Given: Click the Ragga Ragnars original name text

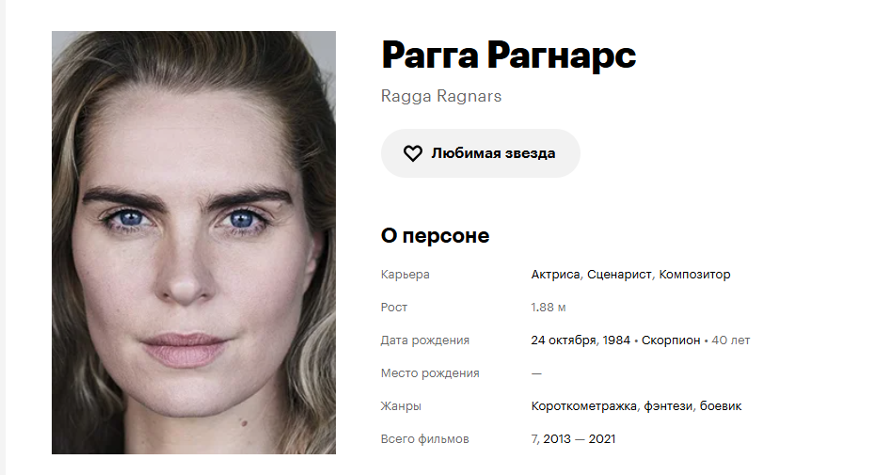Looking at the screenshot, I should click(441, 97).
